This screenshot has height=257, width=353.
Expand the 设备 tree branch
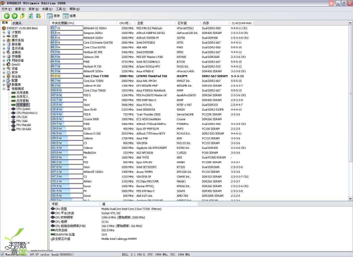[4, 69]
